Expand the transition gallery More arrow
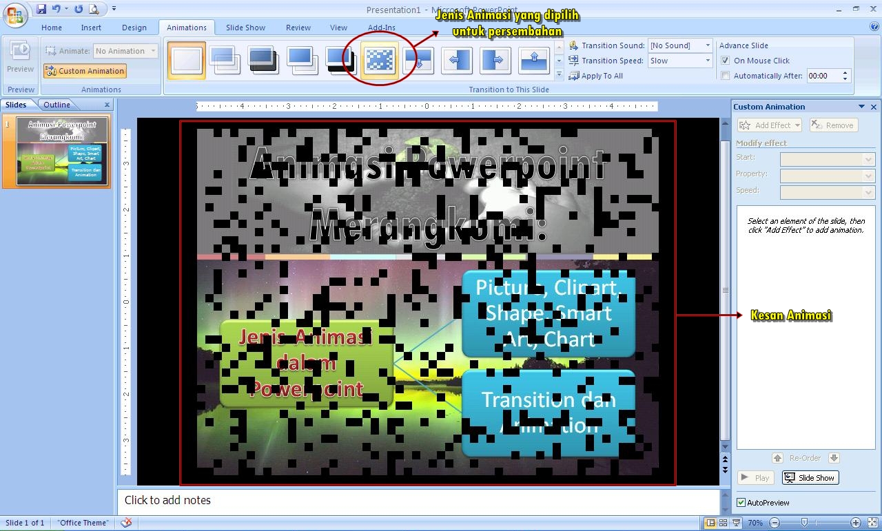The image size is (882, 531). [559, 72]
